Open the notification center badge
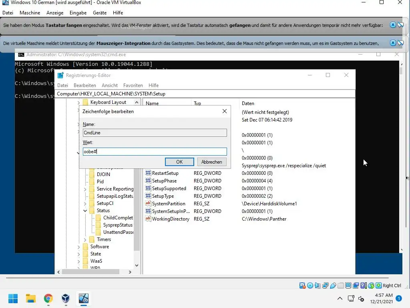This screenshot has height=308, width=410. [x=399, y=298]
